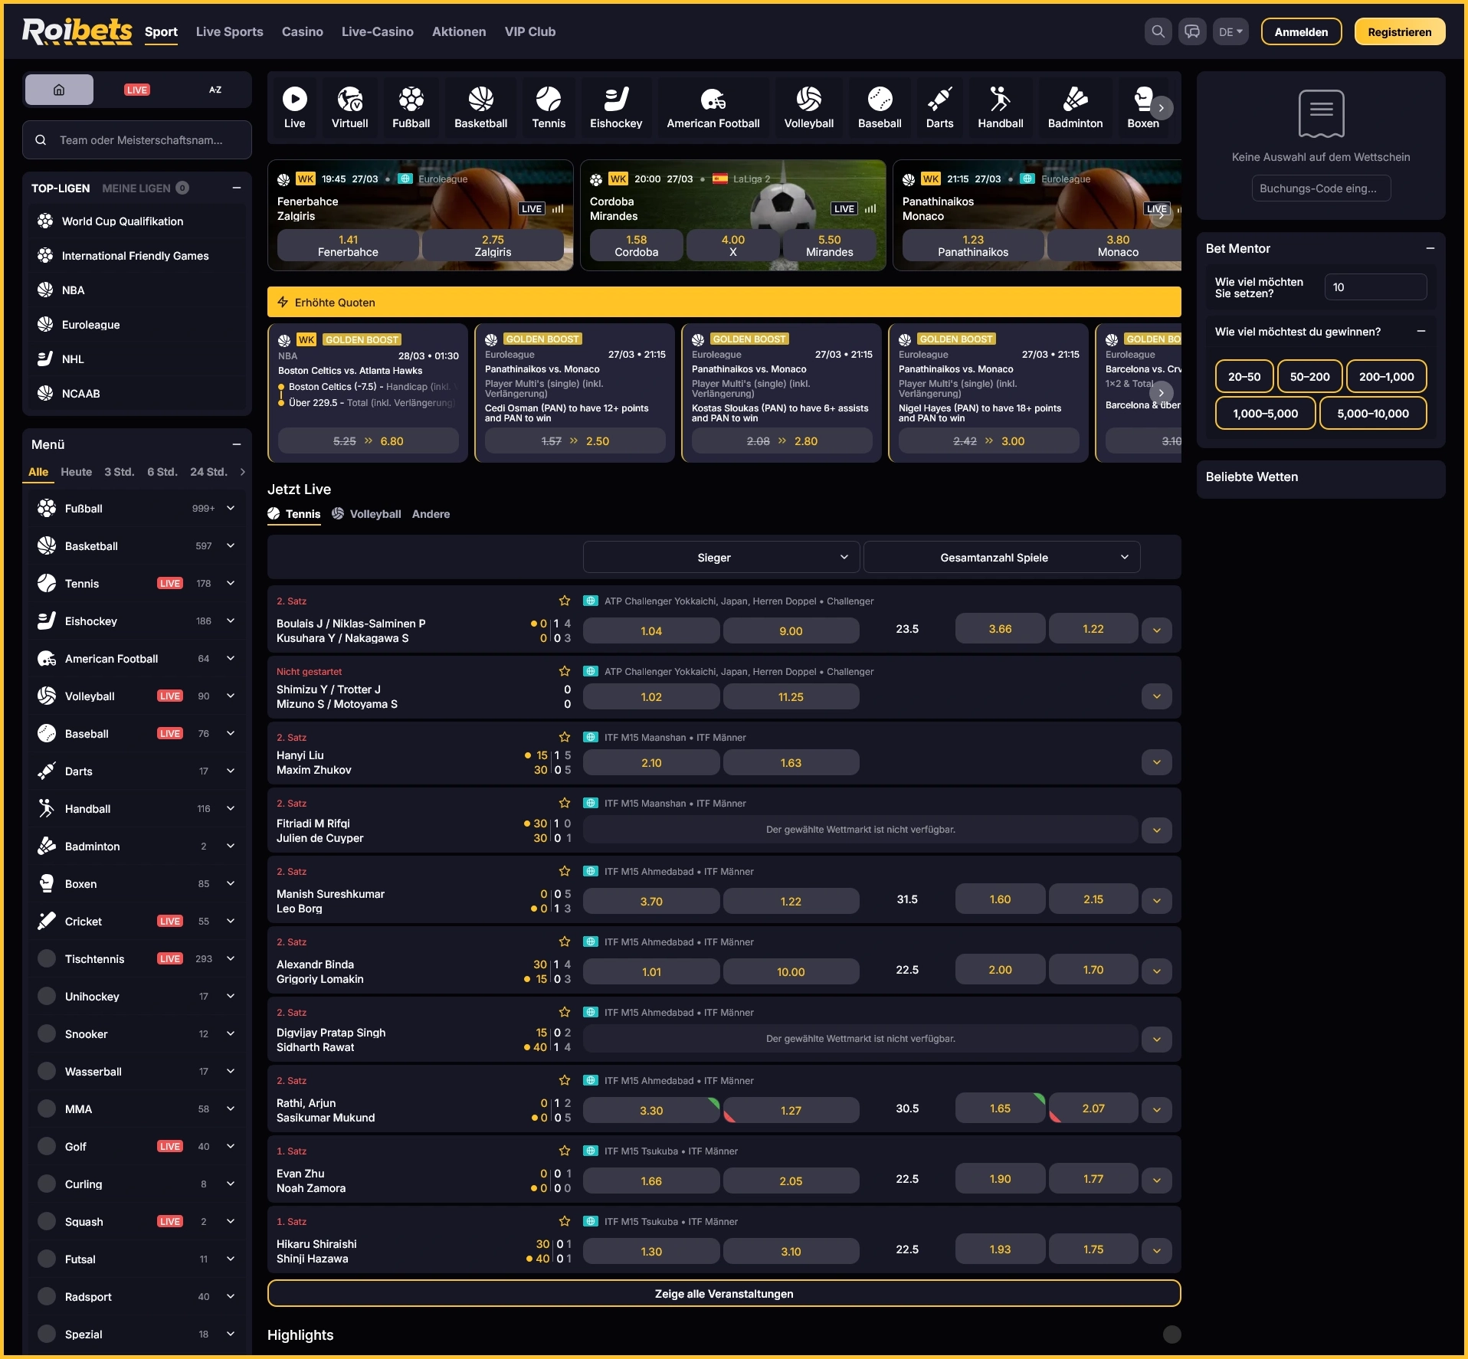The width and height of the screenshot is (1468, 1359).
Task: Choose Badminton icon in sports carousel
Action: click(x=1075, y=107)
